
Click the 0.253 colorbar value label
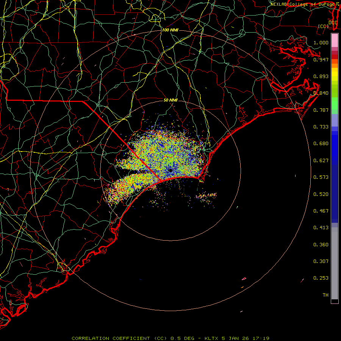coord(321,278)
